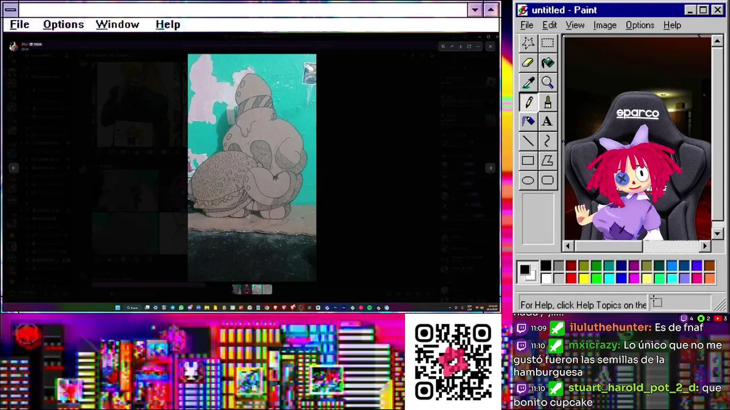Activate the Text tool in Paint
Screen dimensions: 730x410
click(547, 121)
